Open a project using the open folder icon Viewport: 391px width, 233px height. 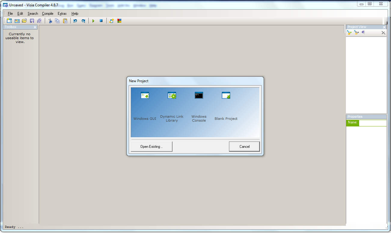click(x=24, y=20)
